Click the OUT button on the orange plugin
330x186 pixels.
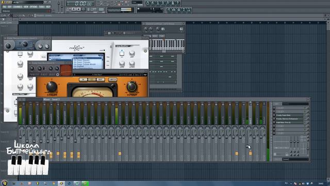click(x=101, y=80)
